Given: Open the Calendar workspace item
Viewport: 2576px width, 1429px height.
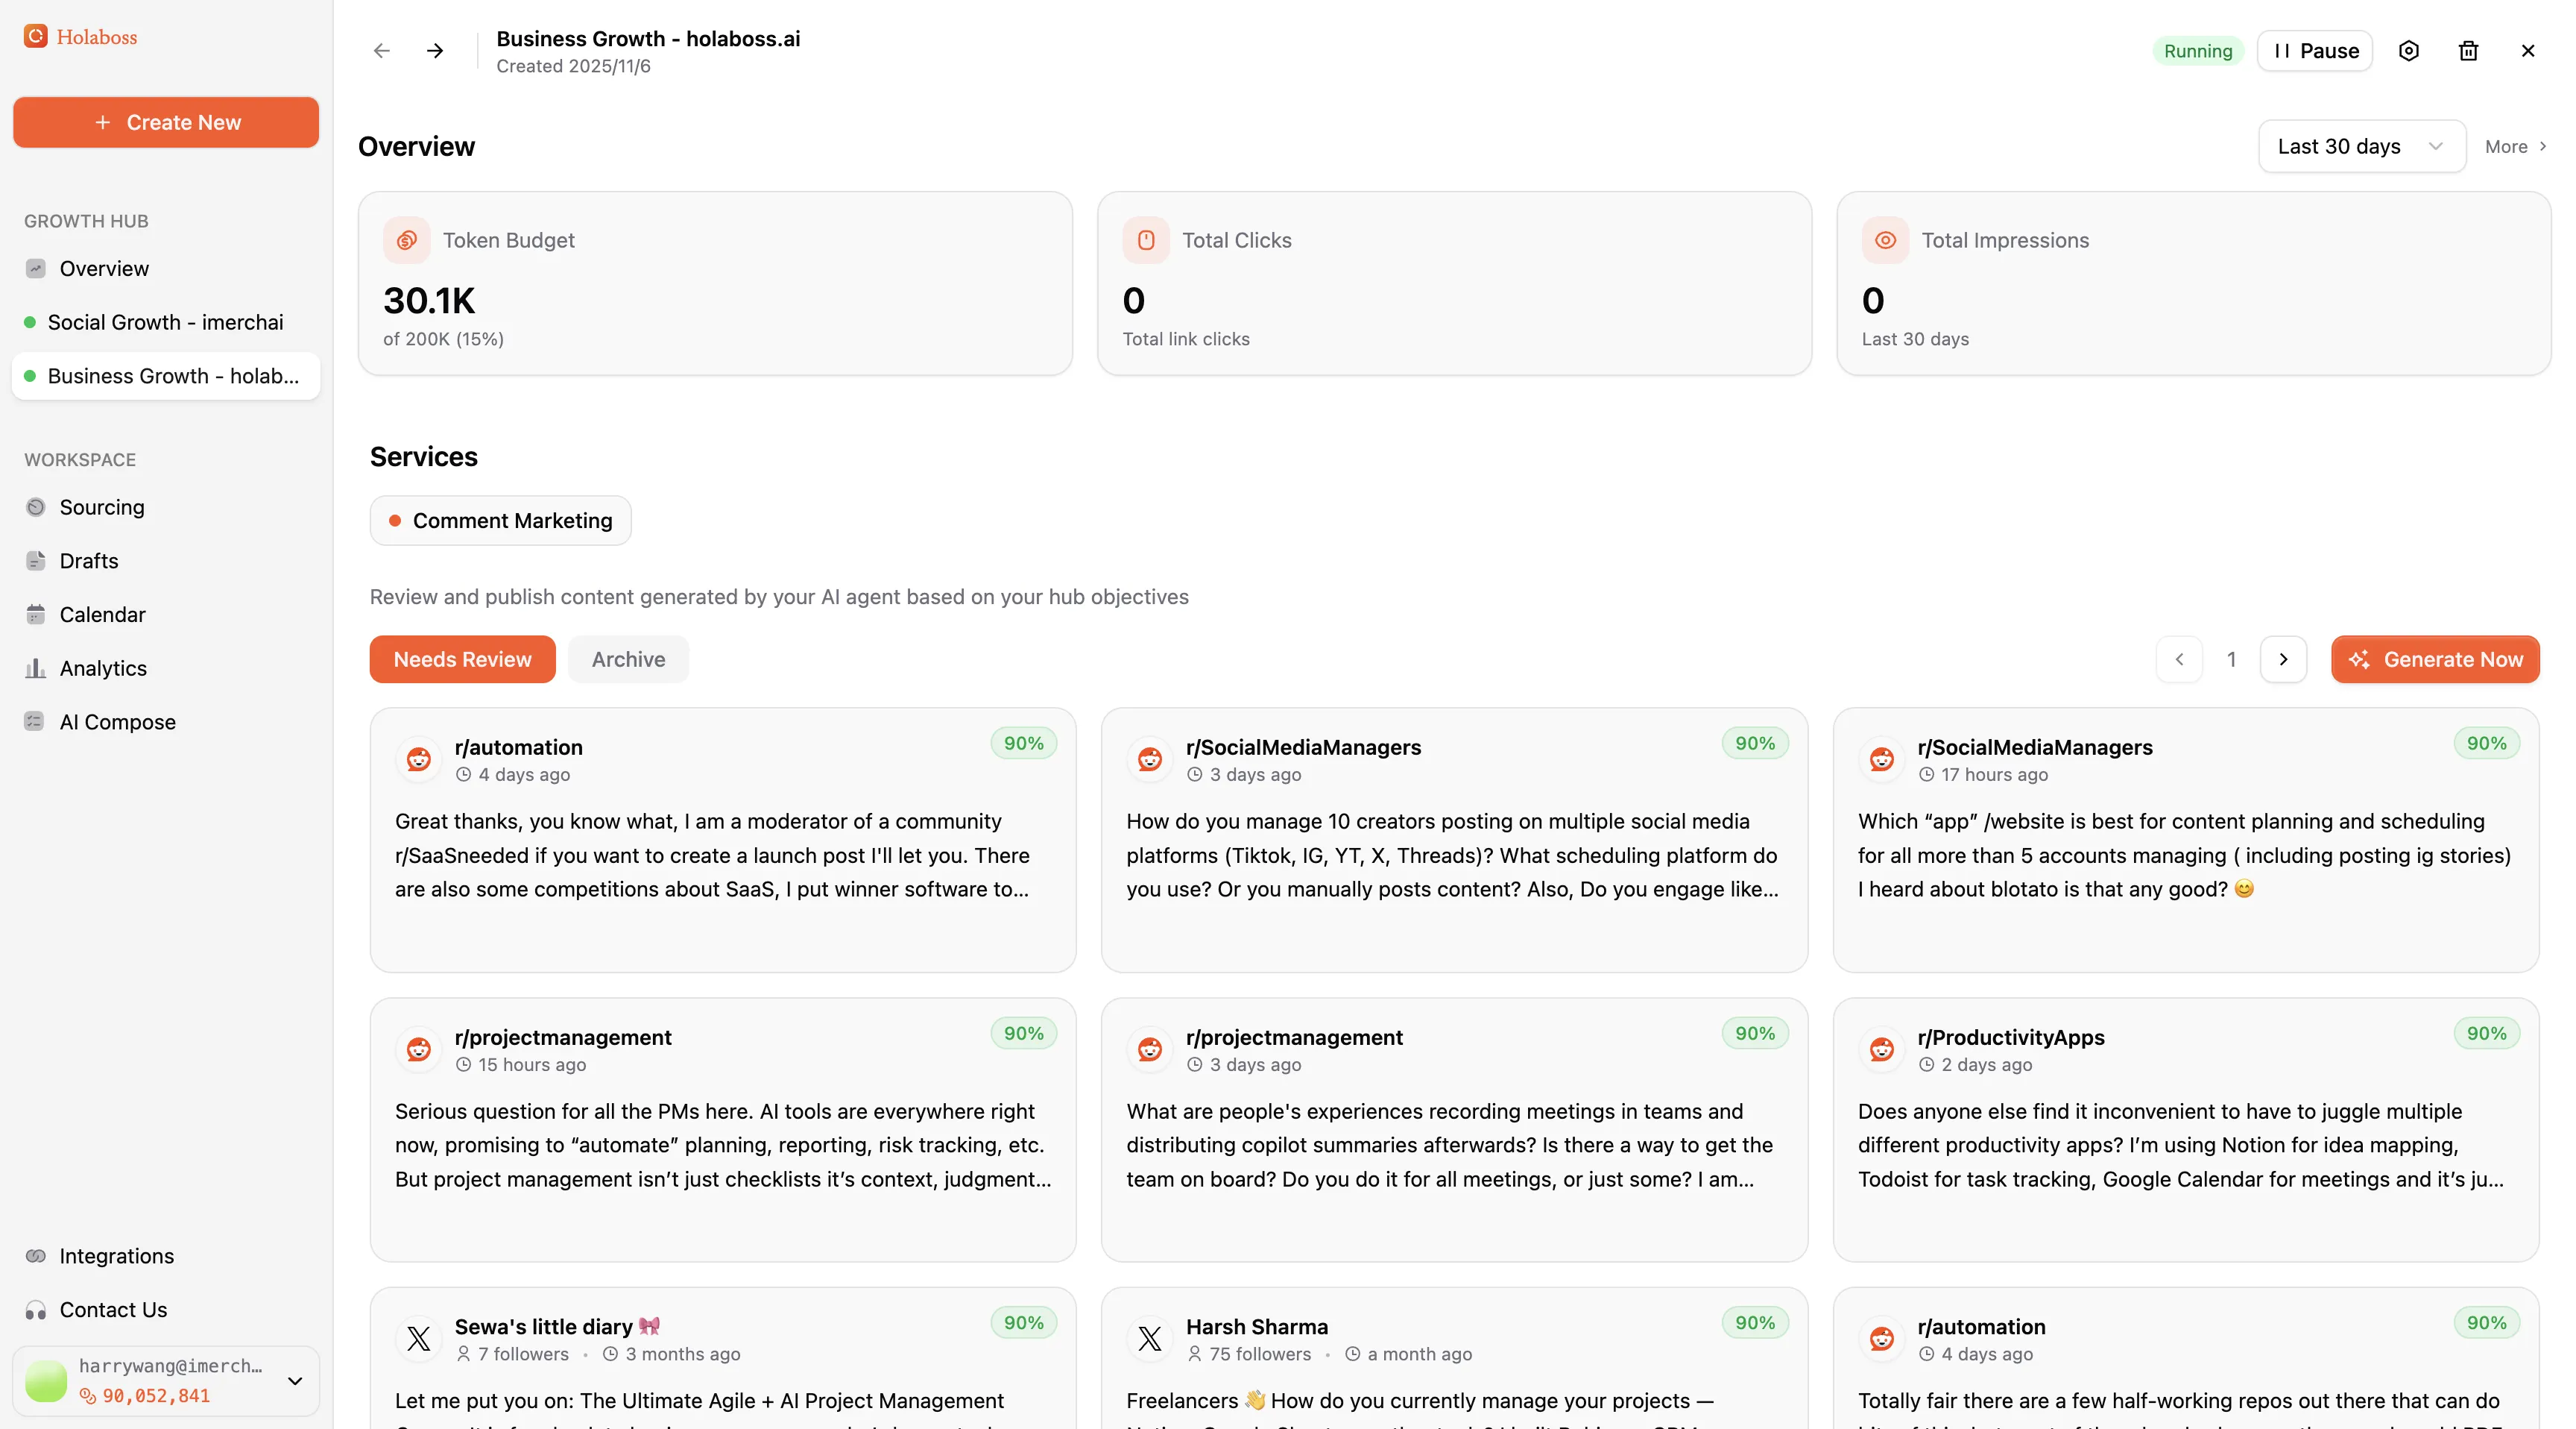Looking at the screenshot, I should coord(102,615).
